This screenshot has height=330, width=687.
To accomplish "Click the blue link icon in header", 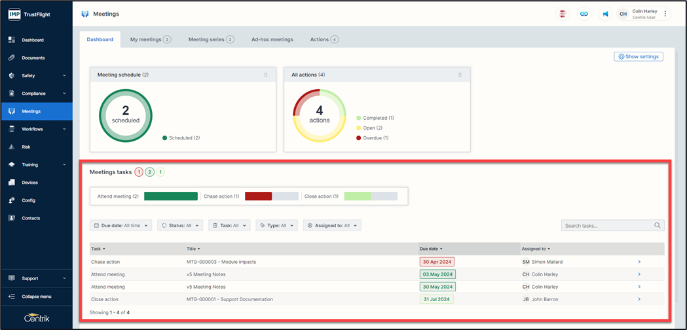I will (584, 14).
